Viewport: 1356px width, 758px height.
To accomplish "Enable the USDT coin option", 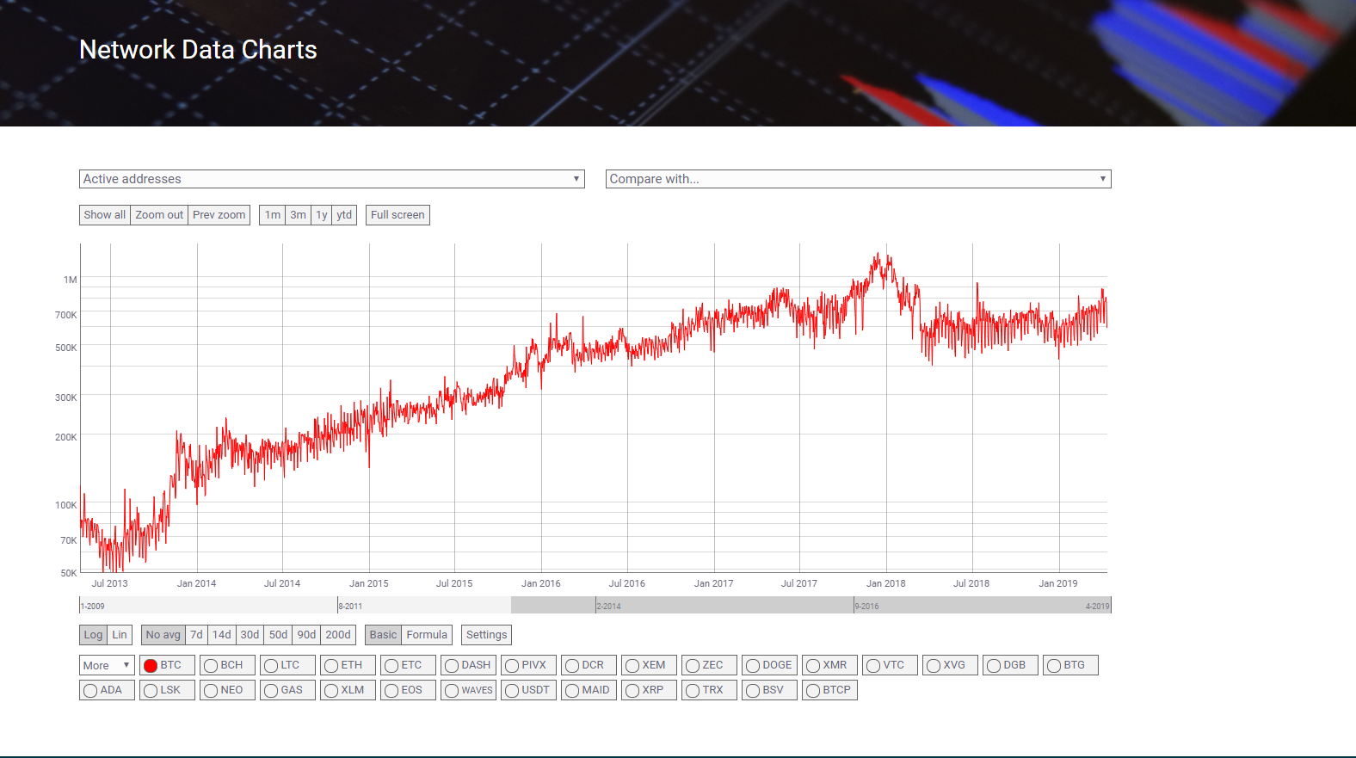I will click(x=512, y=691).
